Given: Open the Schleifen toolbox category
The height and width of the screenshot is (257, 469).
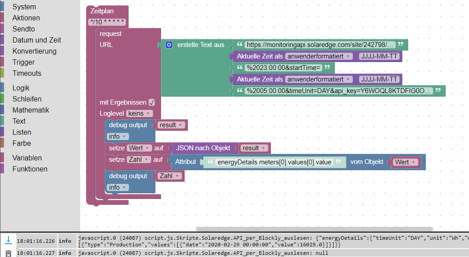Looking at the screenshot, I should pyautogui.click(x=27, y=99).
